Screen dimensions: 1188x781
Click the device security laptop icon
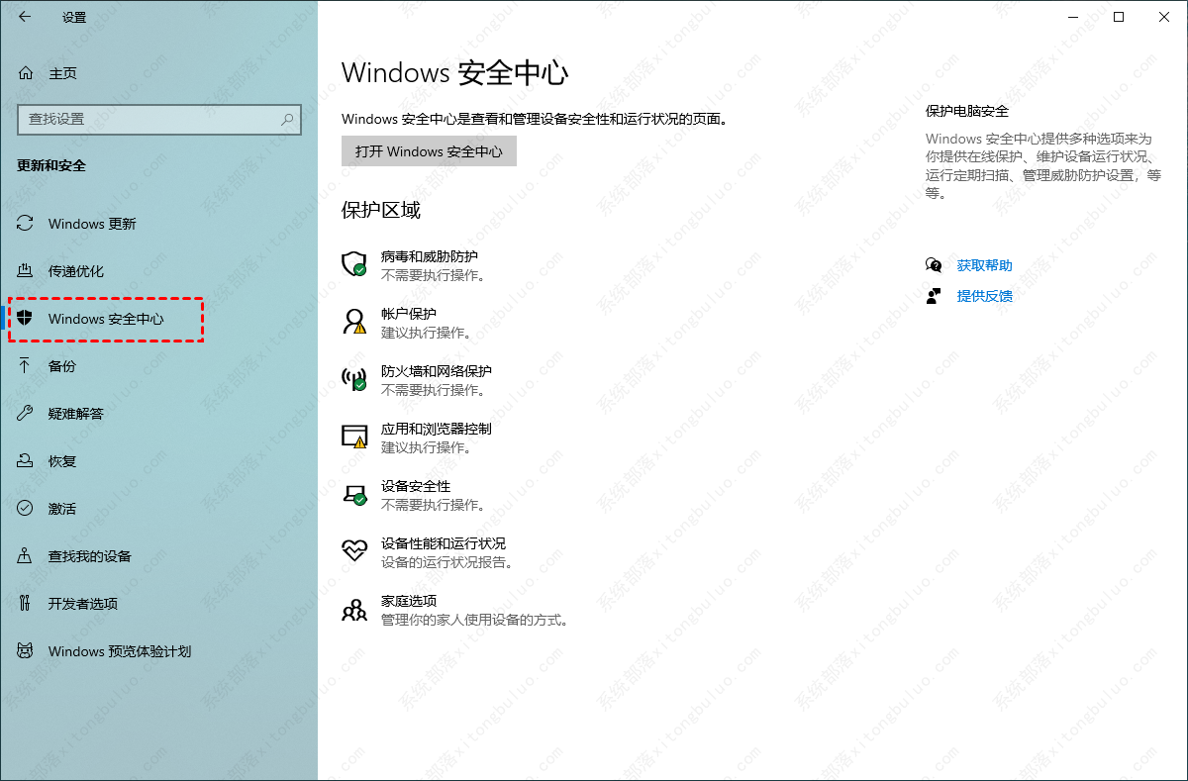354,493
